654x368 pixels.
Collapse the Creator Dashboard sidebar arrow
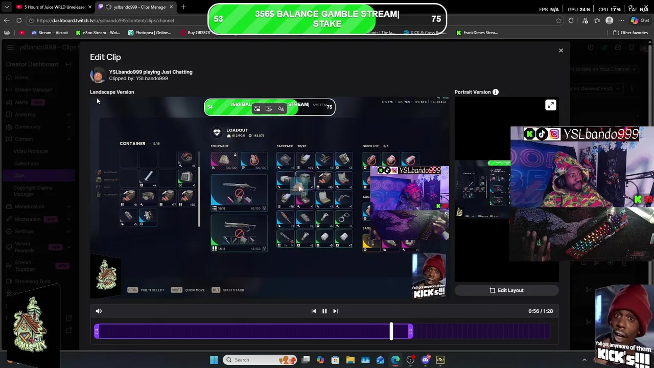pos(68,64)
